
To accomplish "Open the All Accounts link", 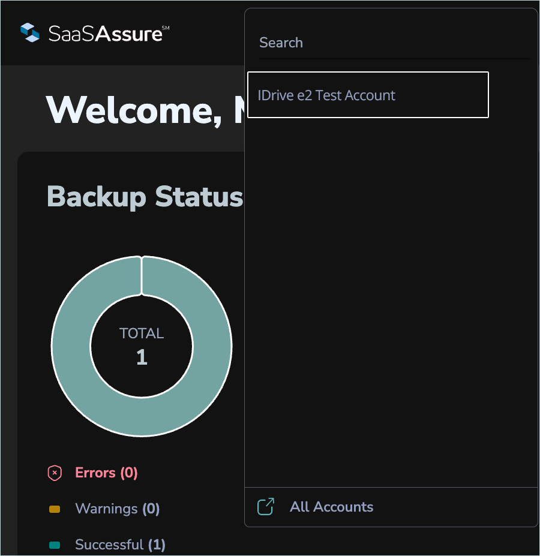I will point(331,507).
